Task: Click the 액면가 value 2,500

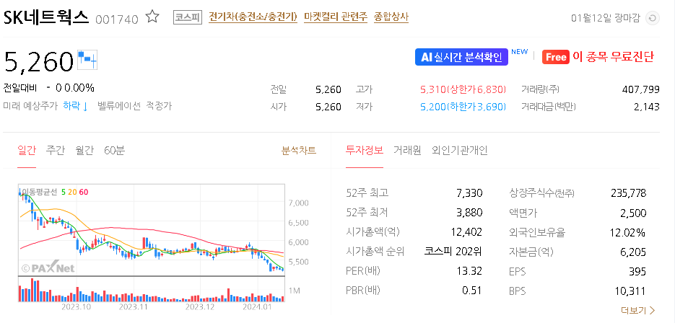Action: coord(634,213)
